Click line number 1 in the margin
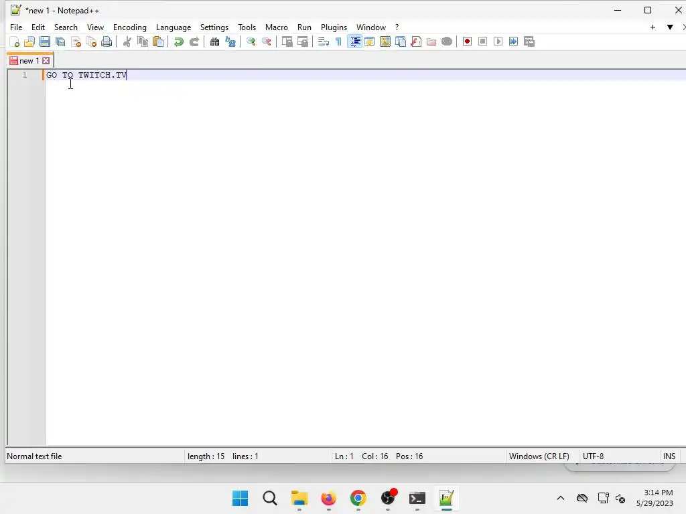 click(x=25, y=75)
